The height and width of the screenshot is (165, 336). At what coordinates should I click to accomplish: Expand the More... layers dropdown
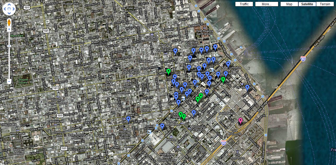coord(266,4)
